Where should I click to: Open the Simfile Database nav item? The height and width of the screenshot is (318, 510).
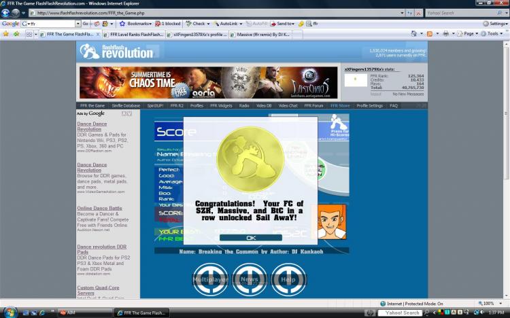click(126, 106)
